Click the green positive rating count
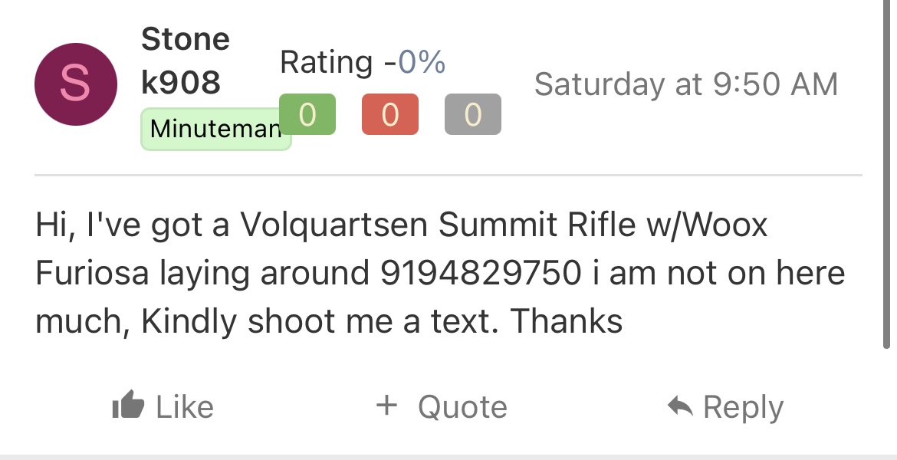The height and width of the screenshot is (460, 897). [307, 114]
